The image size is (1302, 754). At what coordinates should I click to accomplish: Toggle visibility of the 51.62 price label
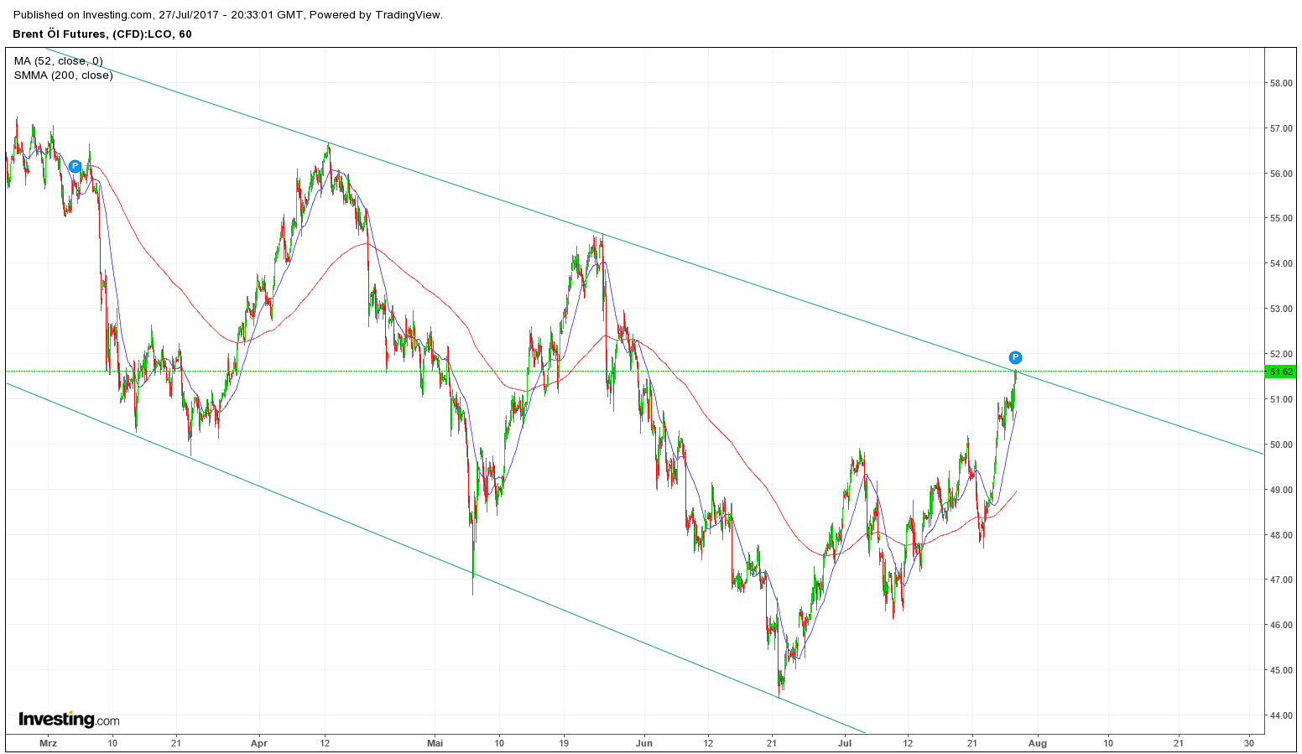[x=1282, y=370]
